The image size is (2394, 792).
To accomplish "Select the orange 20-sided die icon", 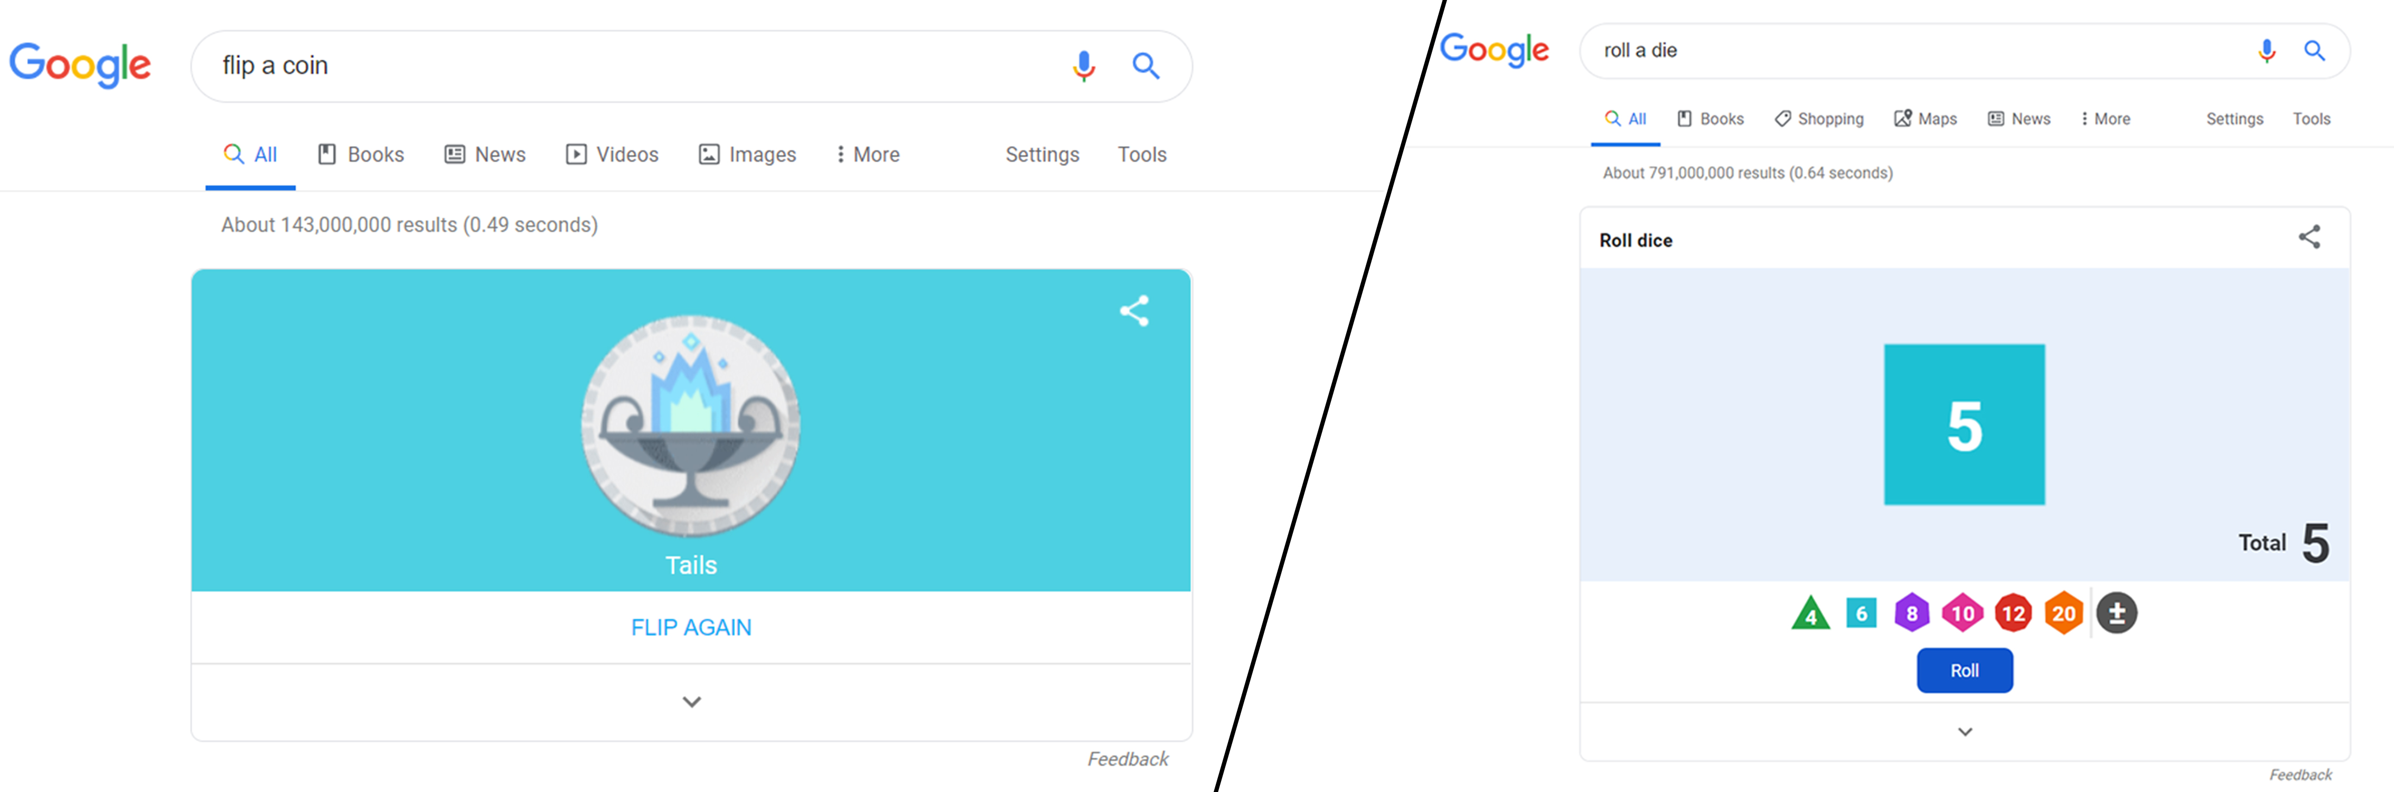I will 2064,614.
